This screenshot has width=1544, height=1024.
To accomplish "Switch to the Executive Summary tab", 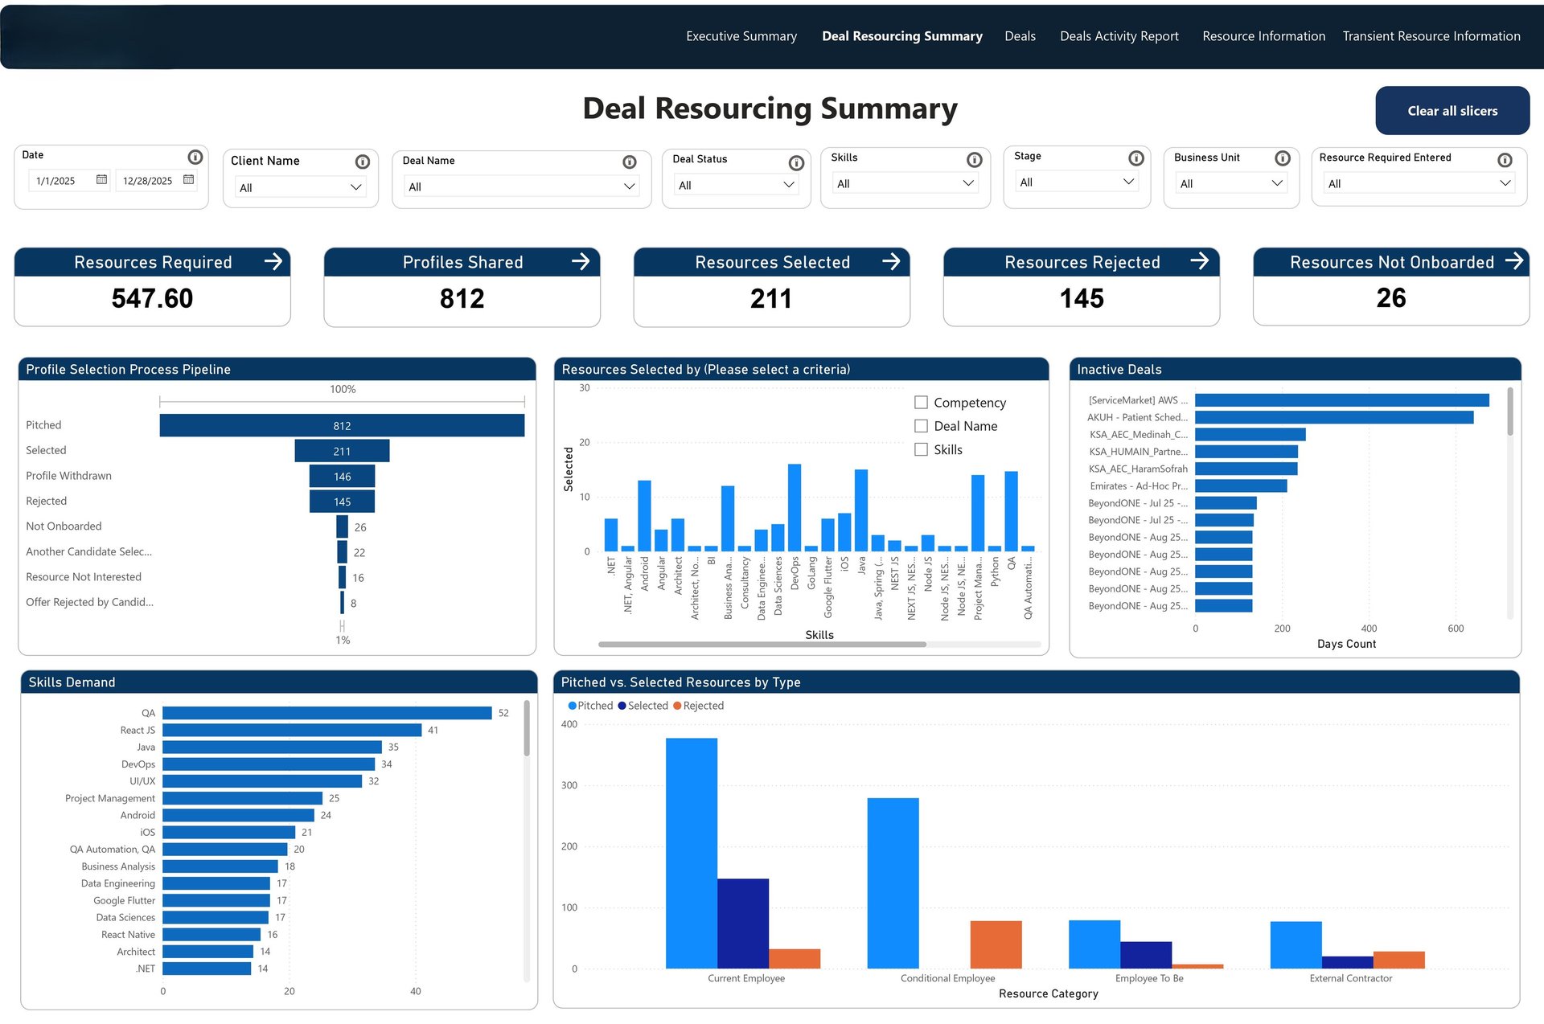I will coord(741,36).
